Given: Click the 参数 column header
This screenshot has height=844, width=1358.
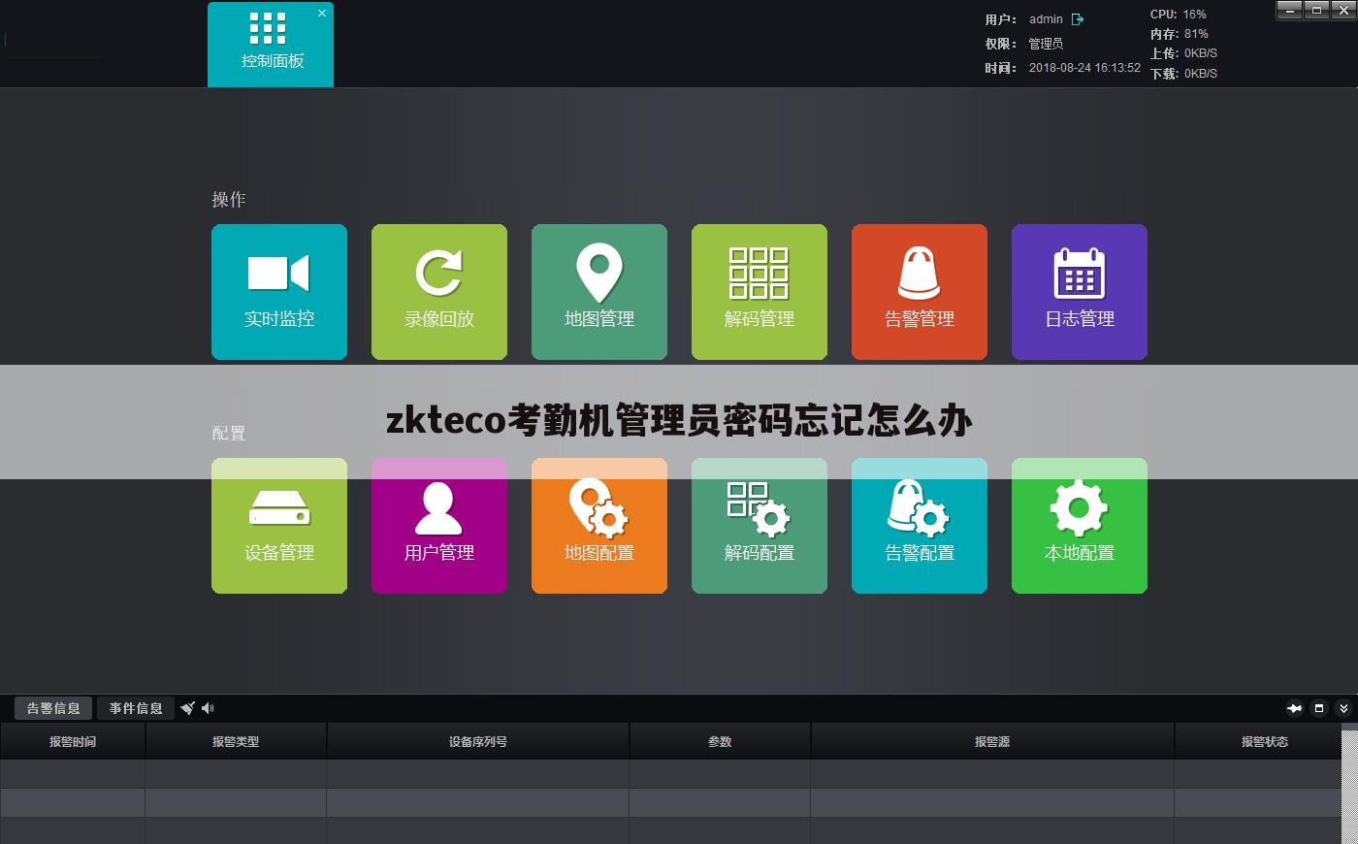Looking at the screenshot, I should [x=720, y=741].
